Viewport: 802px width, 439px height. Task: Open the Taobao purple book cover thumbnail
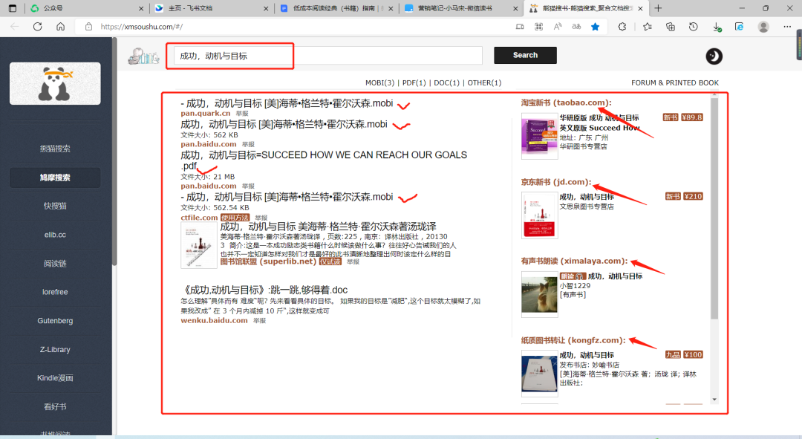tap(540, 136)
